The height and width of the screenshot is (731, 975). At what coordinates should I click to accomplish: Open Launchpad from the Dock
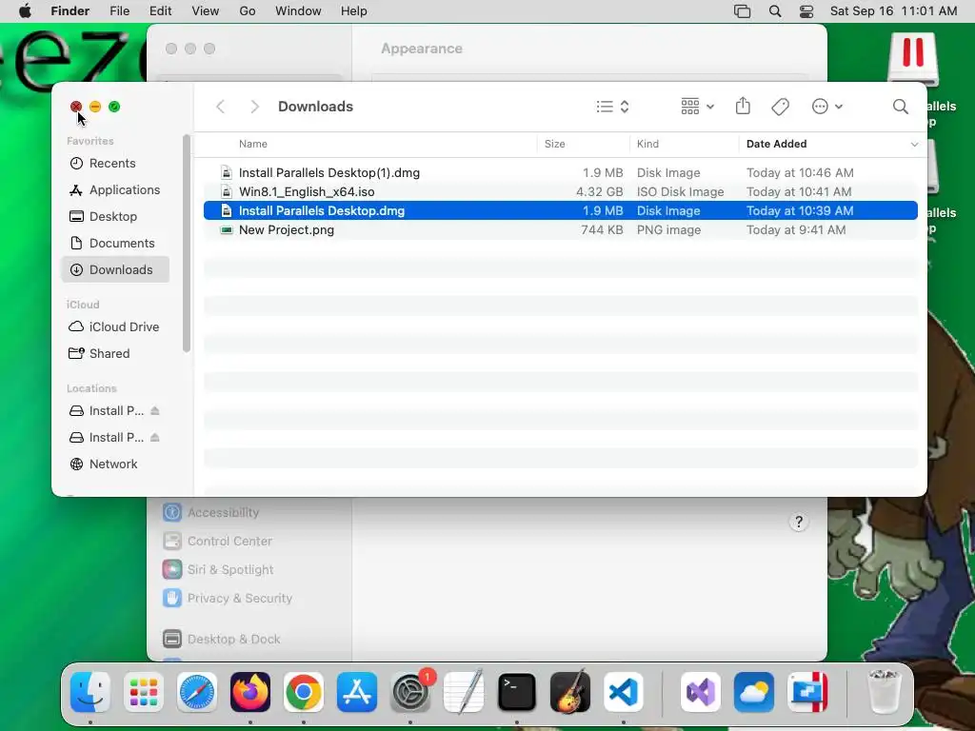144,692
